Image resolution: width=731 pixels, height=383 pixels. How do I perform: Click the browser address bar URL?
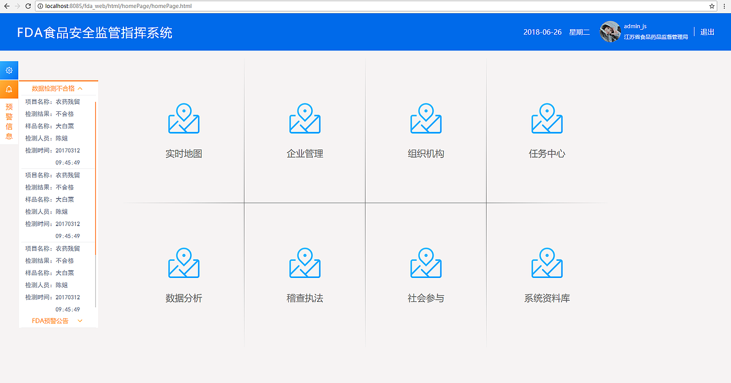(114, 7)
